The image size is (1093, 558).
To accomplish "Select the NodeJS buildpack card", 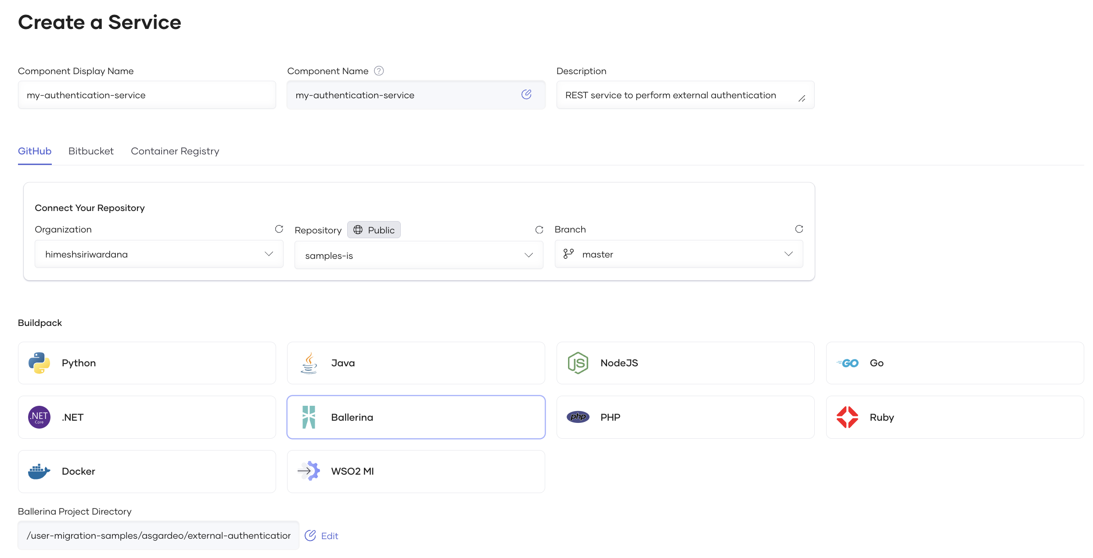I will [x=686, y=363].
